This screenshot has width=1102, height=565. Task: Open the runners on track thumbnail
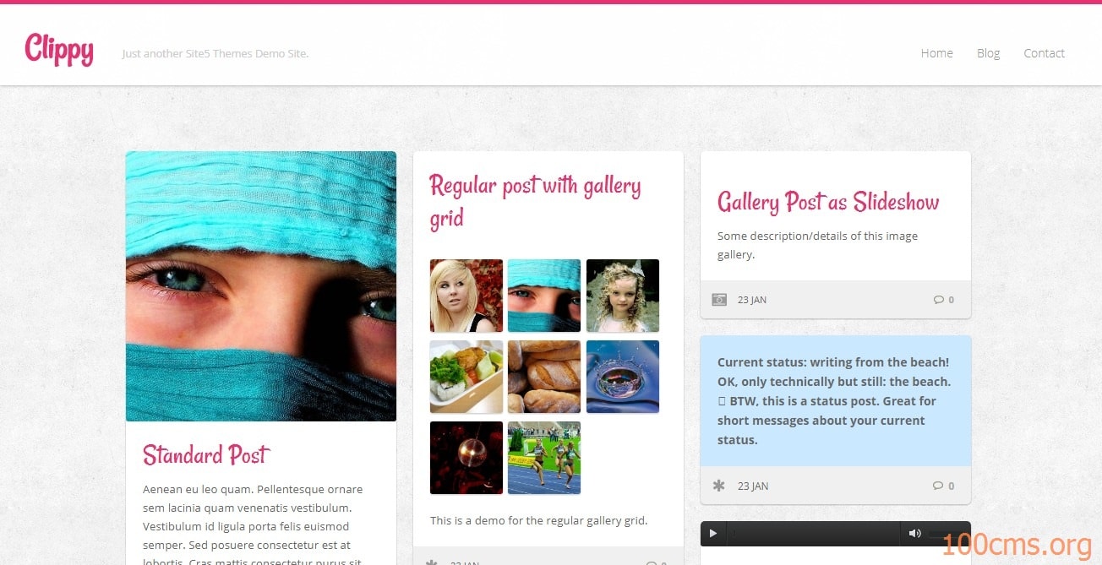pos(544,458)
